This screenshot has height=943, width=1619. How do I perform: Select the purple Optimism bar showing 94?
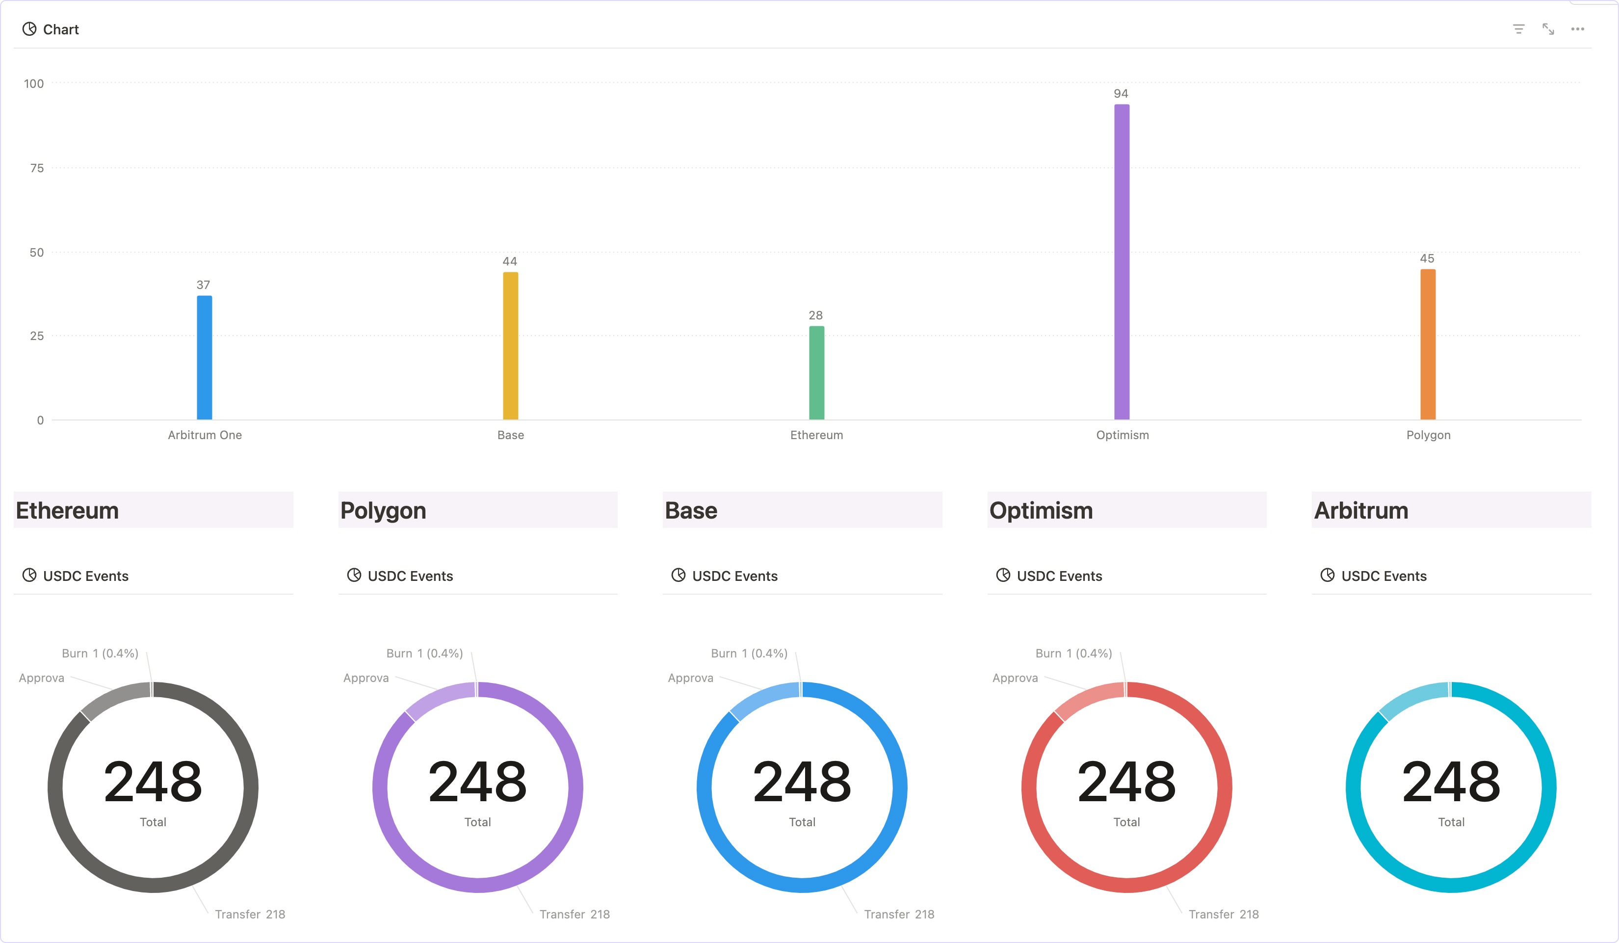click(x=1122, y=257)
